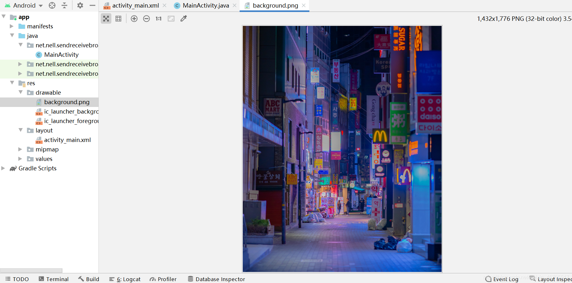The height and width of the screenshot is (283, 572).
Task: Fit image zoom to window
Action: 171,19
